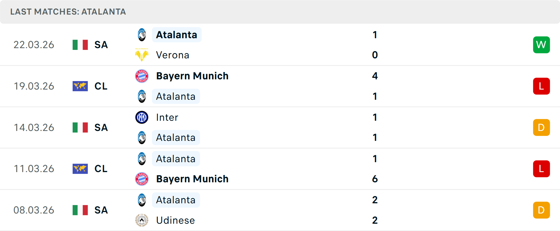The width and height of the screenshot is (560, 231).
Task: Click Champions League flag icon for 11.03.26 match
Action: pos(80,169)
